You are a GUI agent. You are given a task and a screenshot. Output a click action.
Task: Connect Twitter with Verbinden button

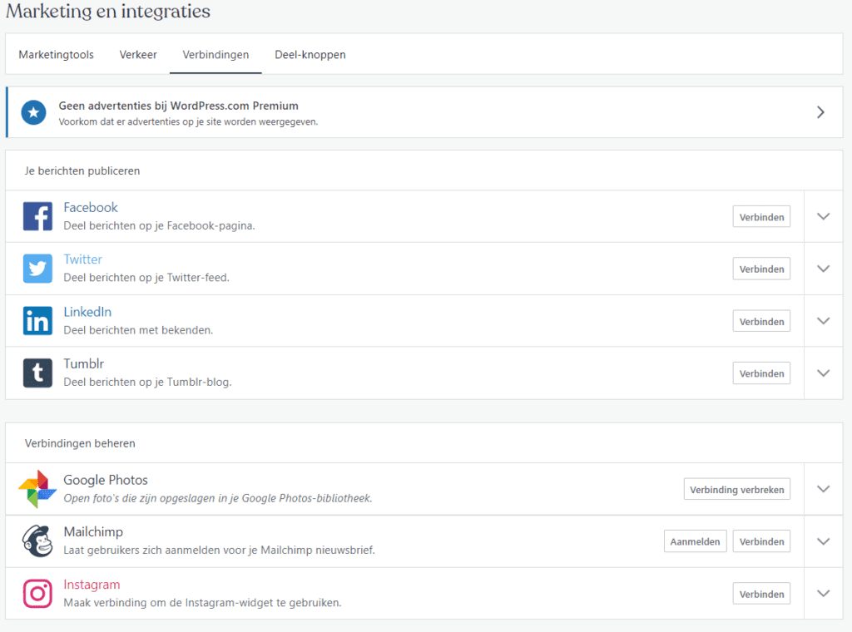pyautogui.click(x=761, y=269)
